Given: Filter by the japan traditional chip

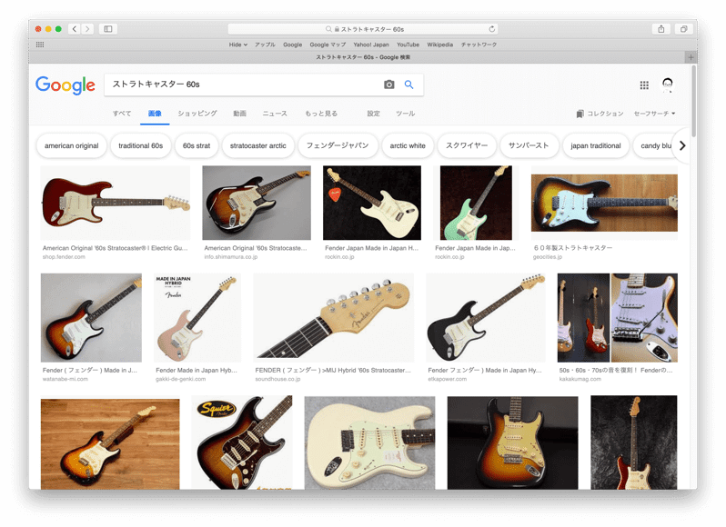Looking at the screenshot, I should coord(595,145).
